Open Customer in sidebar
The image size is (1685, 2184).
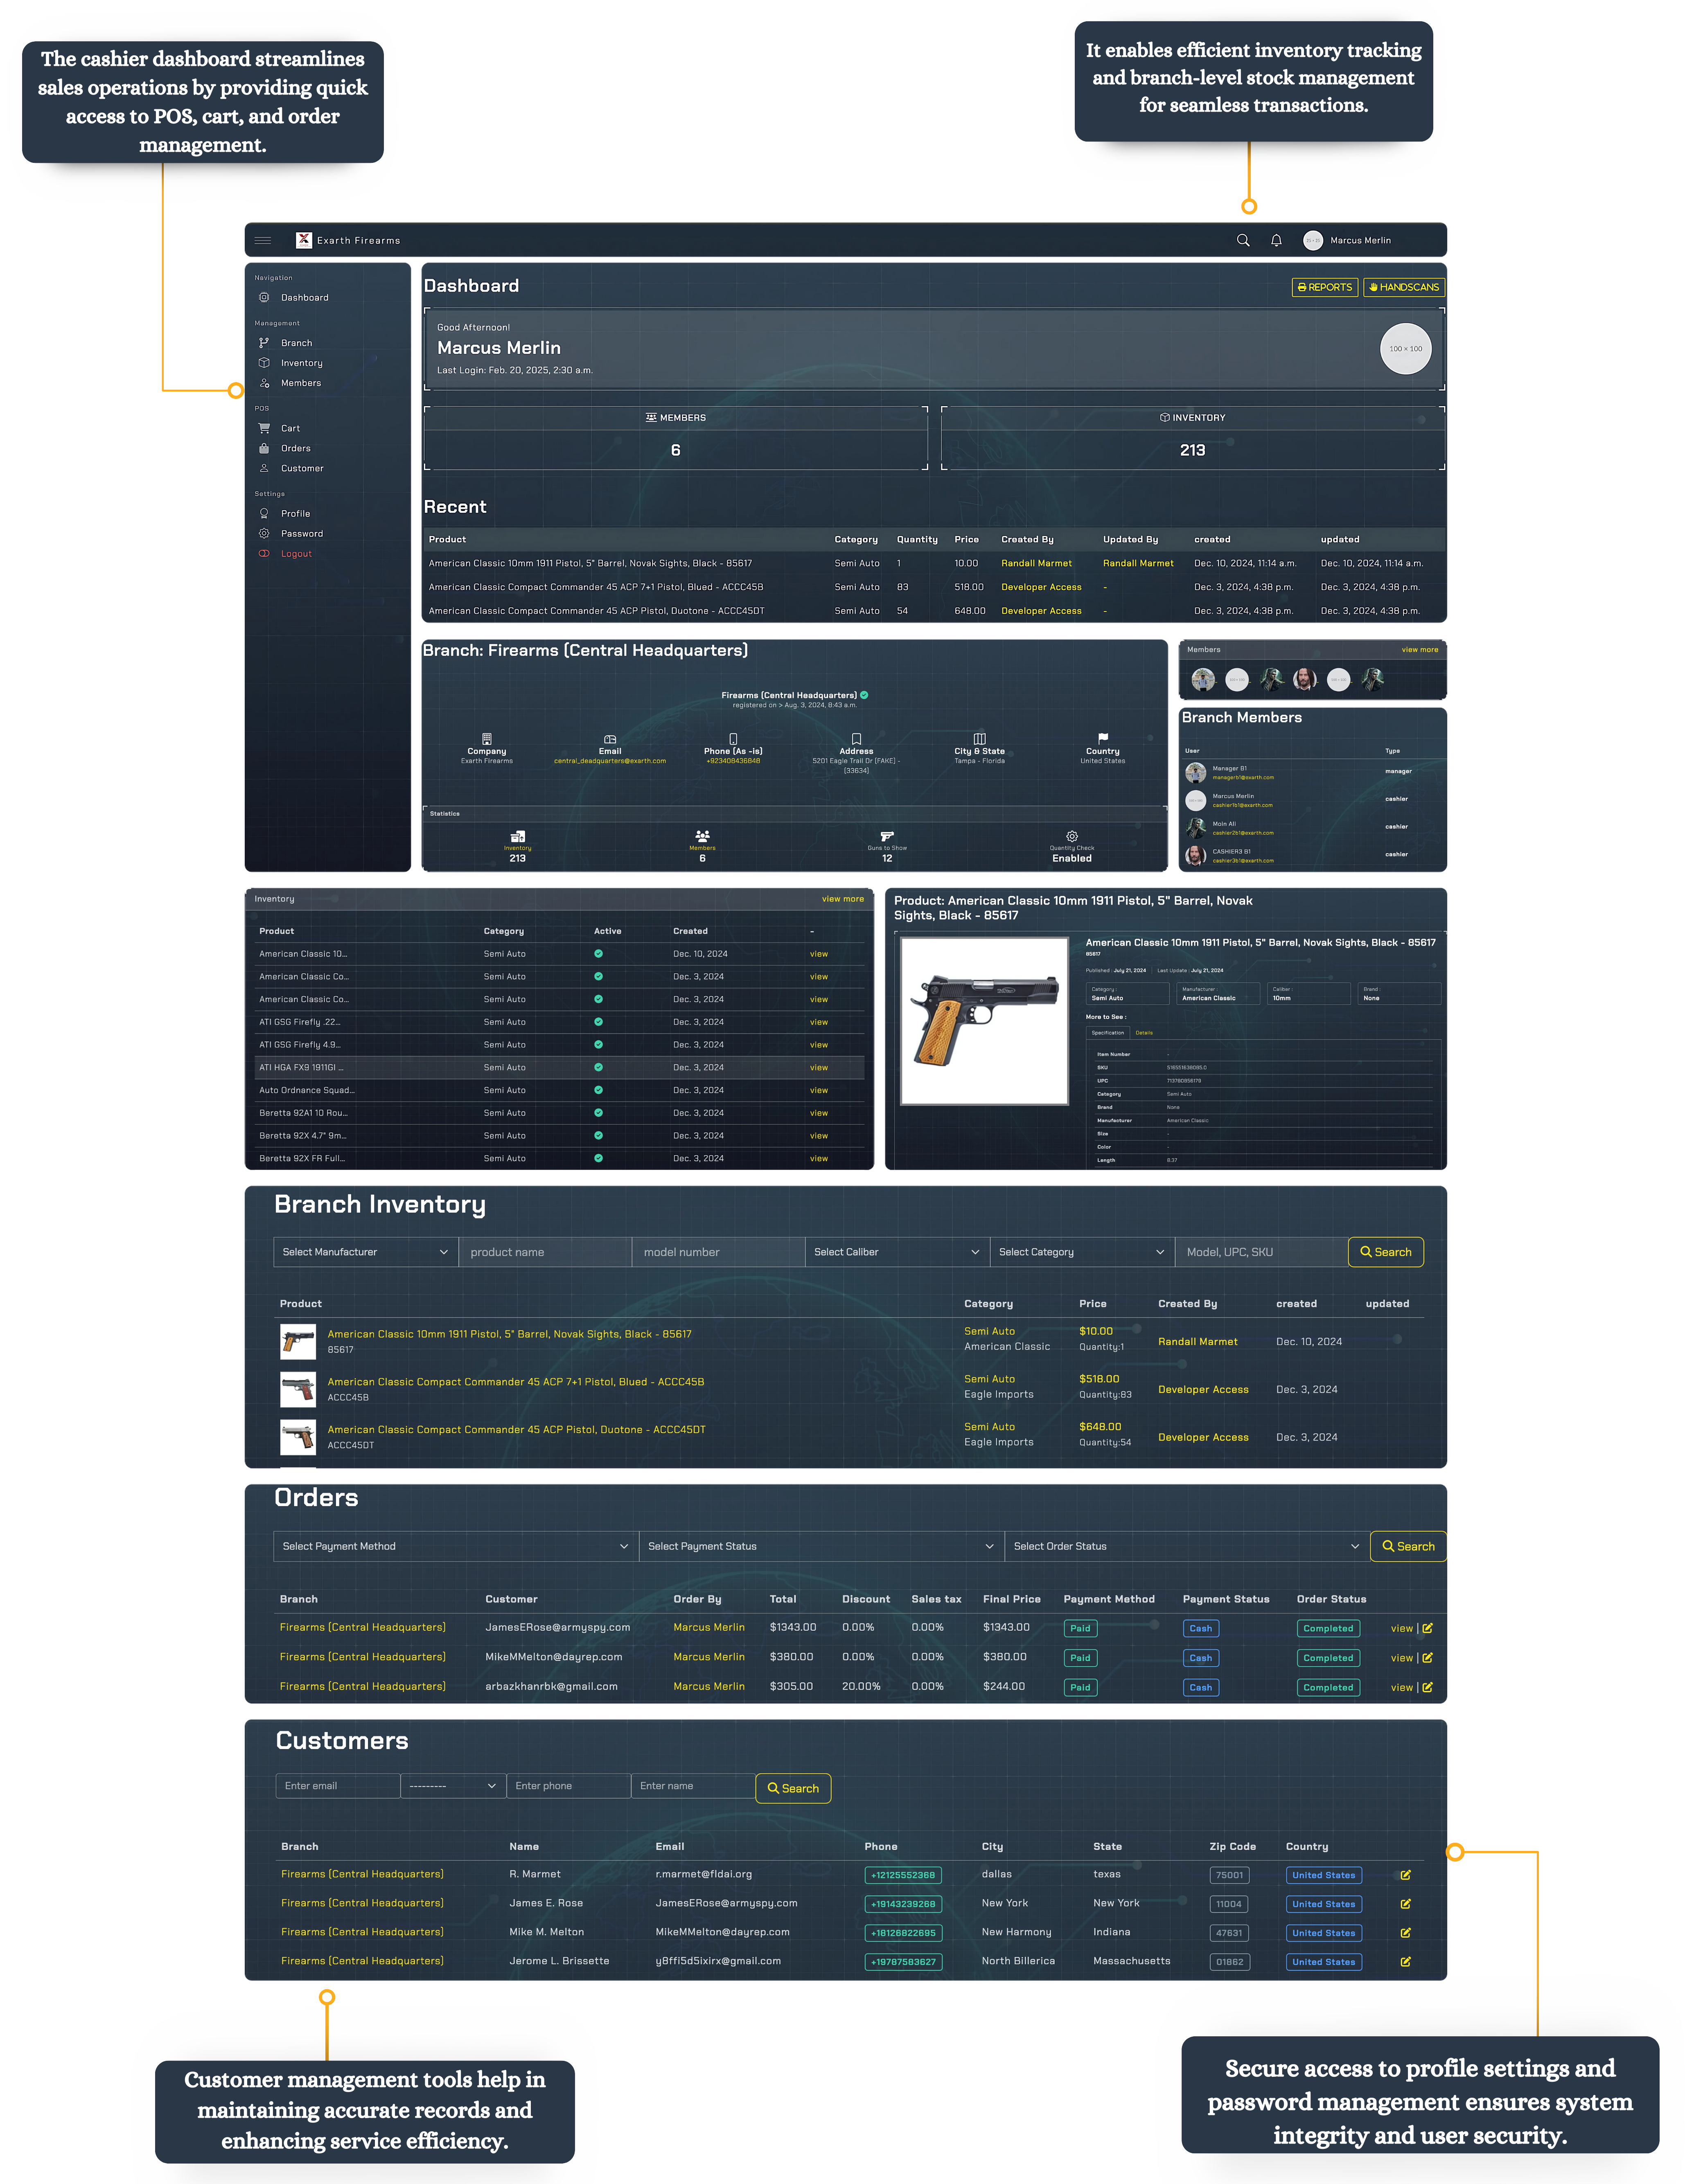tap(301, 468)
